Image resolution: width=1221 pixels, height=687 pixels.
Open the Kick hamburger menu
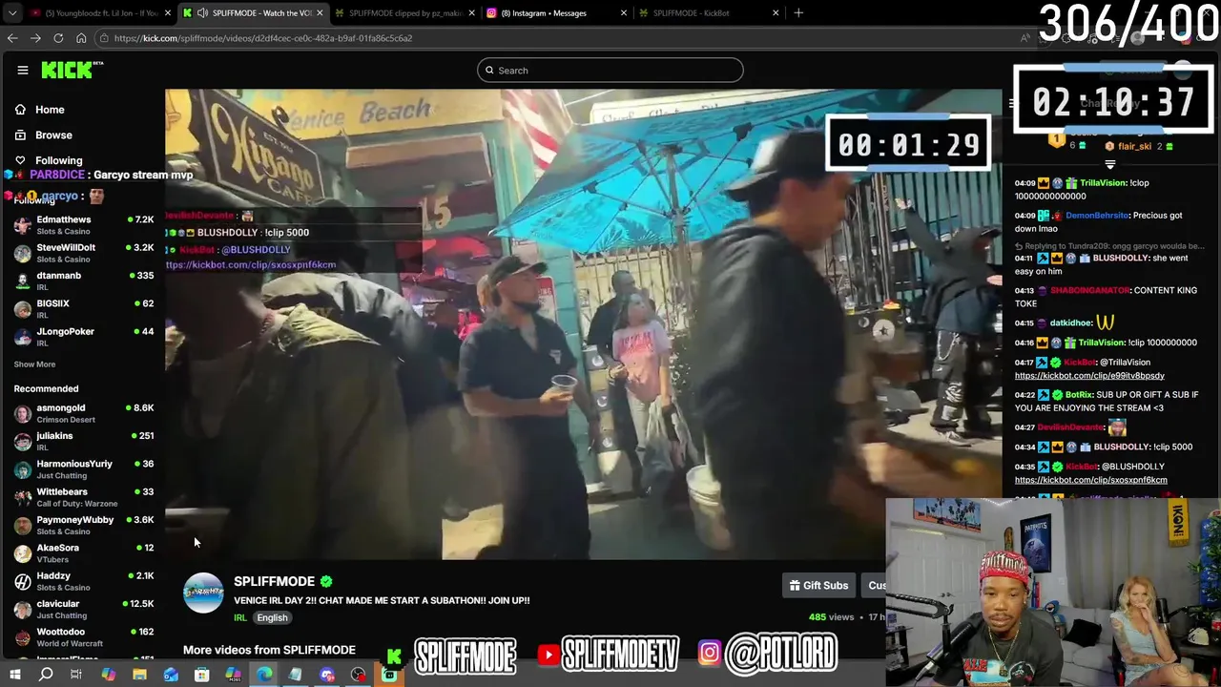click(23, 70)
